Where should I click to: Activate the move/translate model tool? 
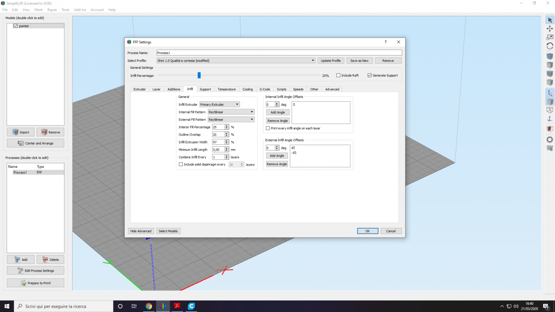pyautogui.click(x=550, y=29)
